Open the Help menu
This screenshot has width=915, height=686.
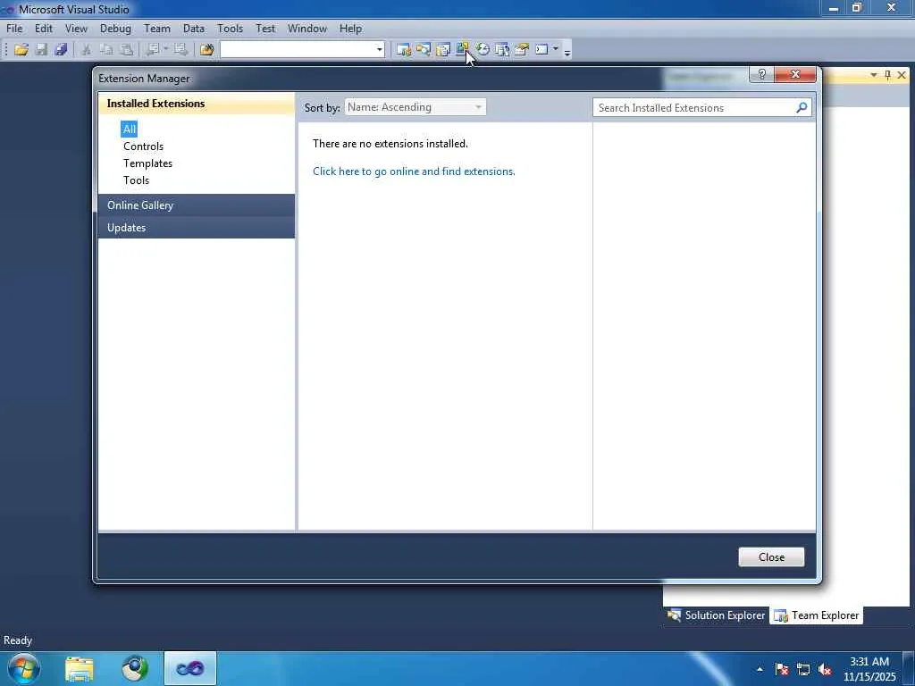click(350, 28)
